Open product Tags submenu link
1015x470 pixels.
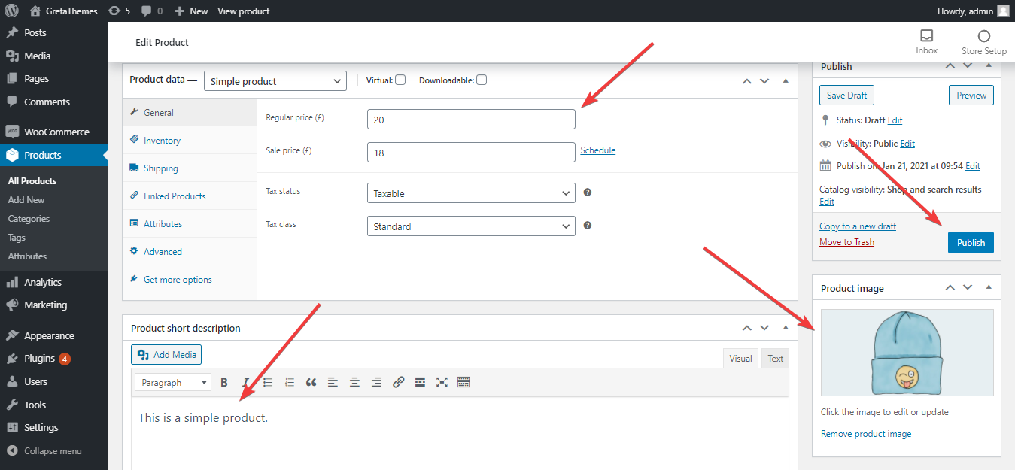(17, 238)
